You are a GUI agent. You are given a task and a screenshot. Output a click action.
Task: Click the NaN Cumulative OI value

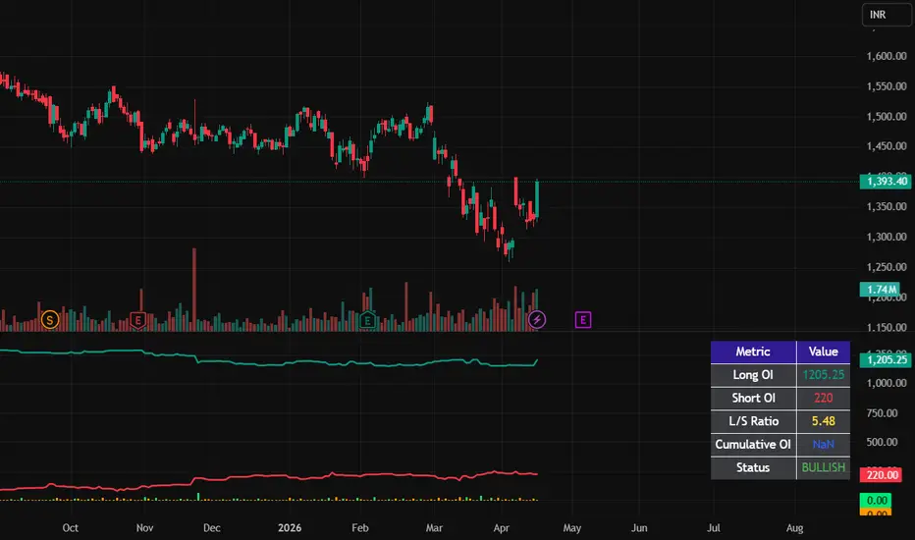click(x=824, y=445)
